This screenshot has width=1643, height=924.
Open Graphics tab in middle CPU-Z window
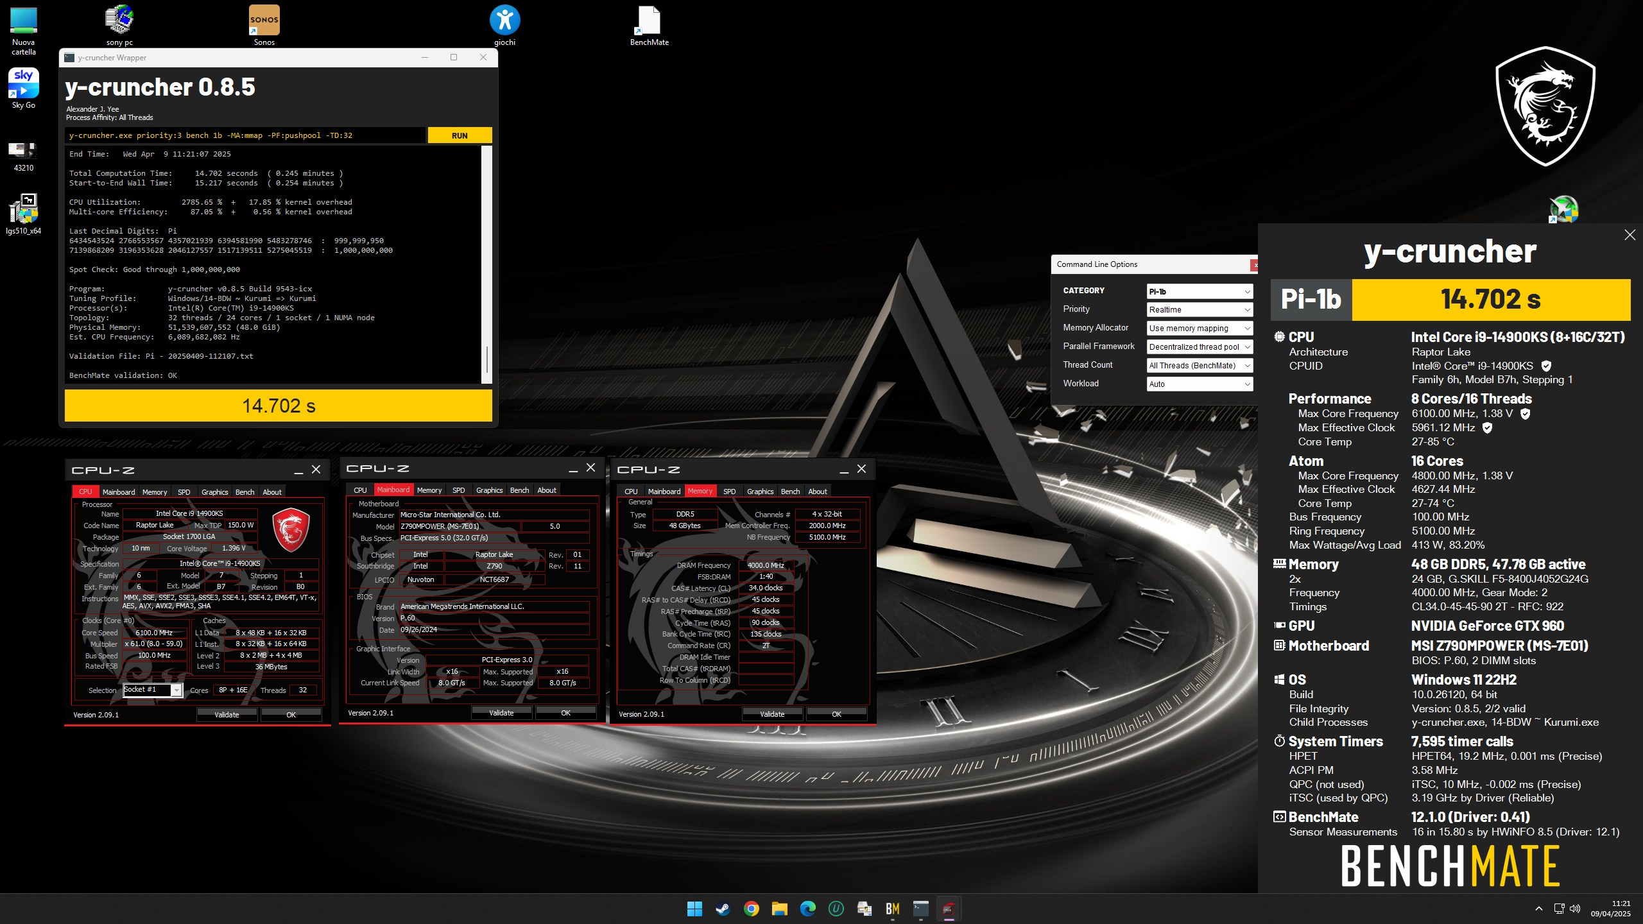[489, 490]
